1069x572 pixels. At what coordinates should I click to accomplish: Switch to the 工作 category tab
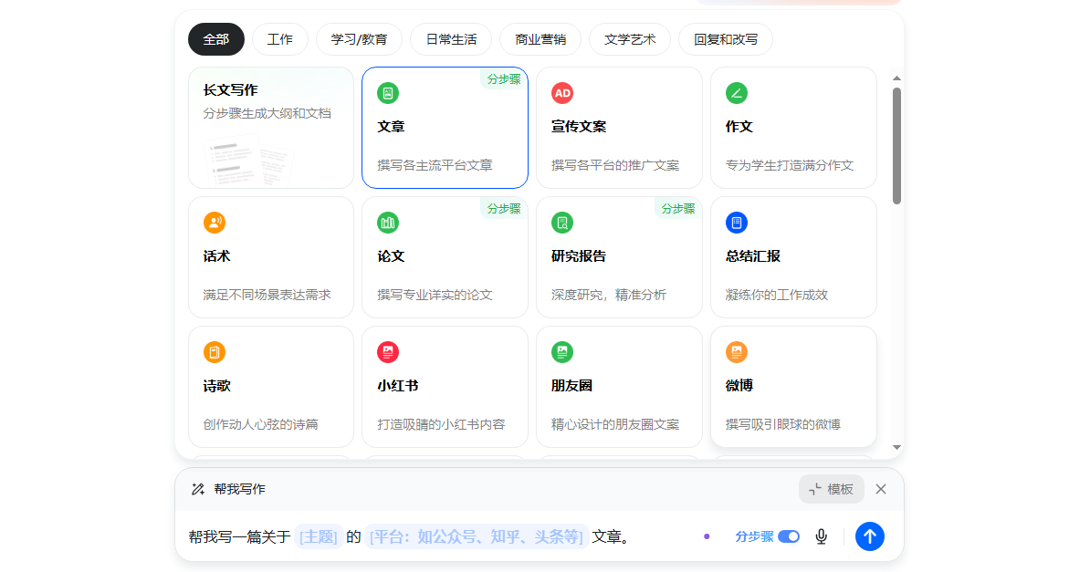(279, 39)
